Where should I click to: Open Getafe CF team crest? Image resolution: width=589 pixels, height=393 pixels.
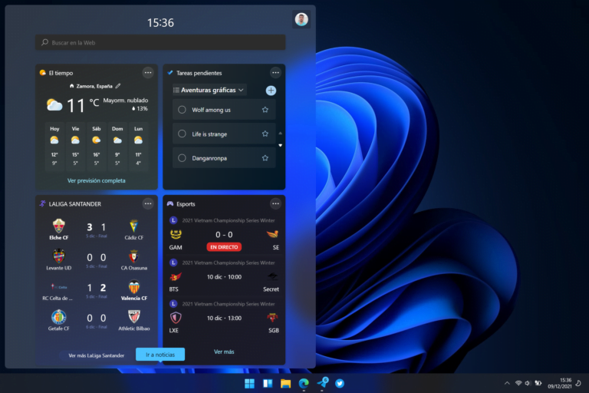tap(58, 317)
